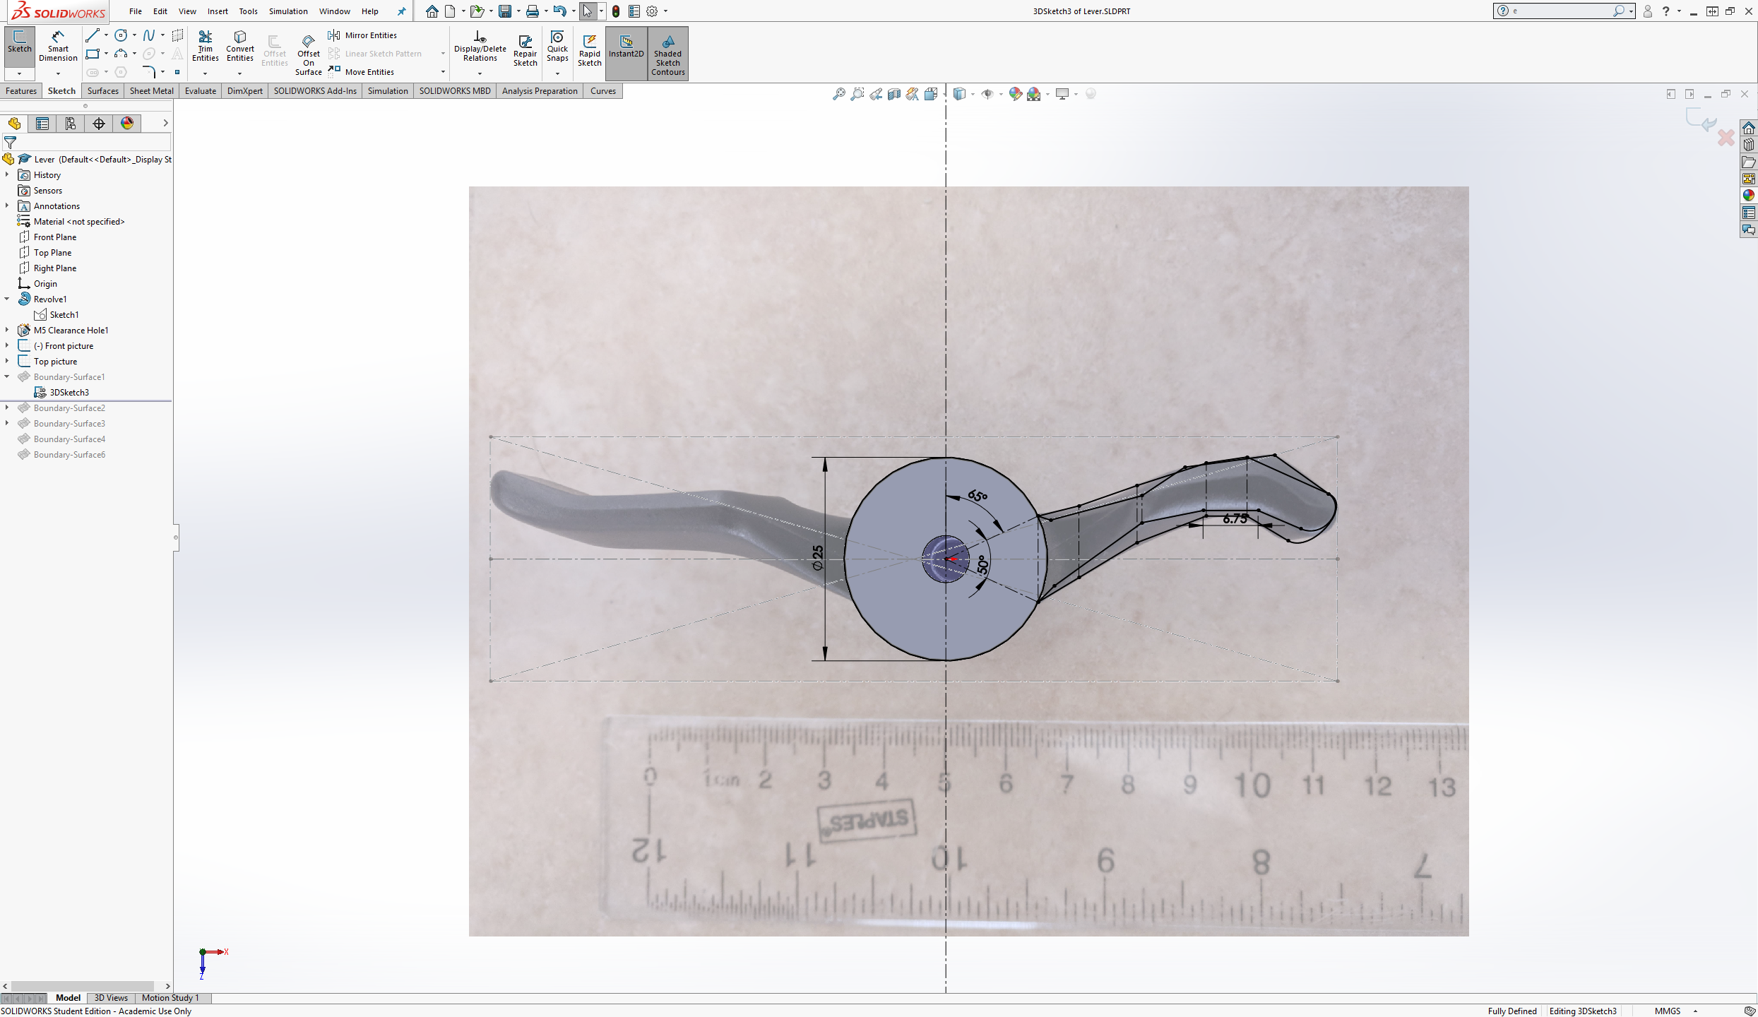Expand the Boundary-Surface2 node

pos(7,408)
